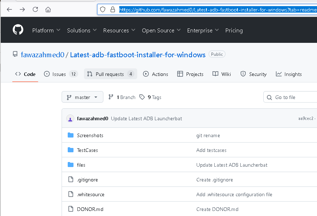317x216 pixels.
Task: Click the Go to file search field
Action: pyautogui.click(x=292, y=97)
